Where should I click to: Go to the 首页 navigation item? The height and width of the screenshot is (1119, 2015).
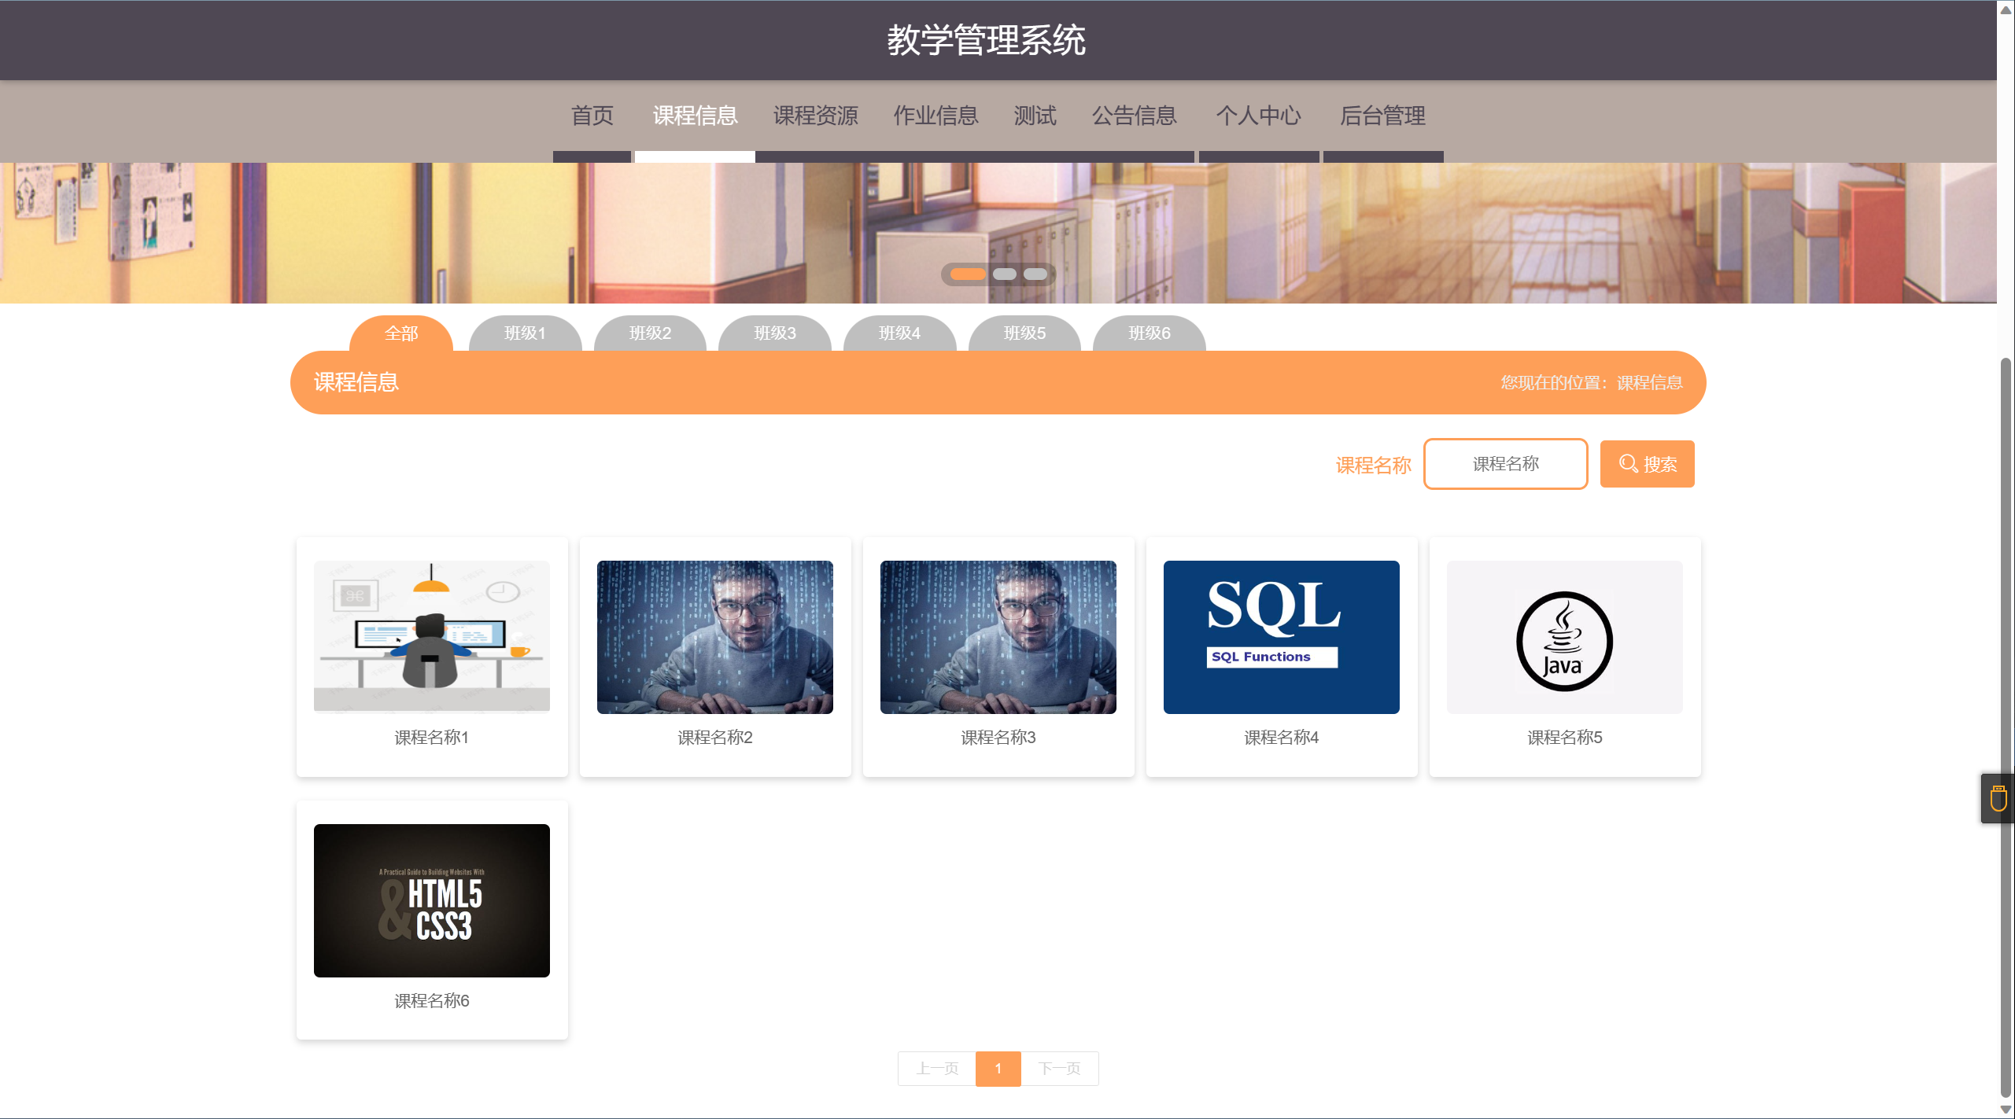click(592, 116)
